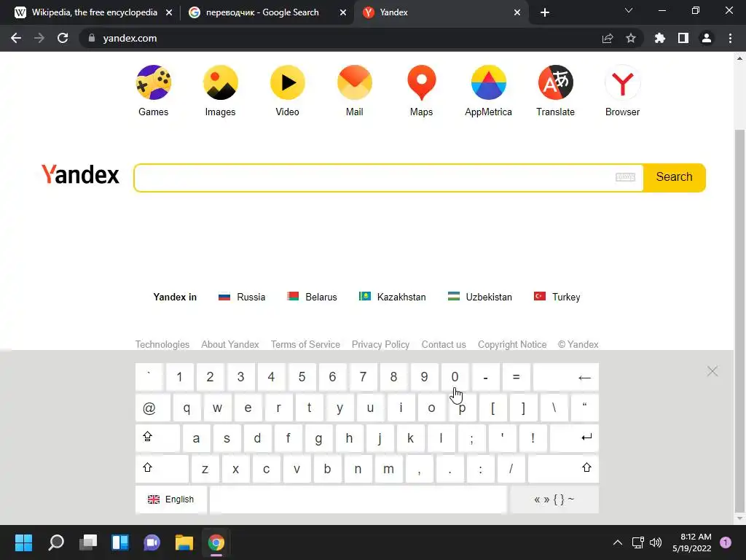
Task: Tap the backspace key on virtual keyboard
Action: pyautogui.click(x=565, y=377)
